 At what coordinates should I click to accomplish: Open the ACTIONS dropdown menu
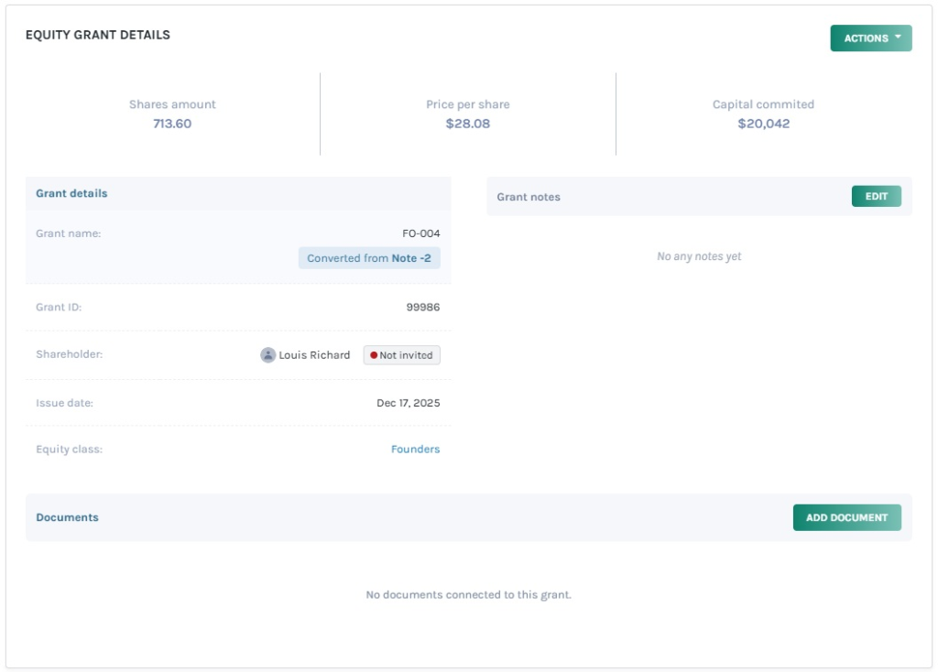(870, 38)
